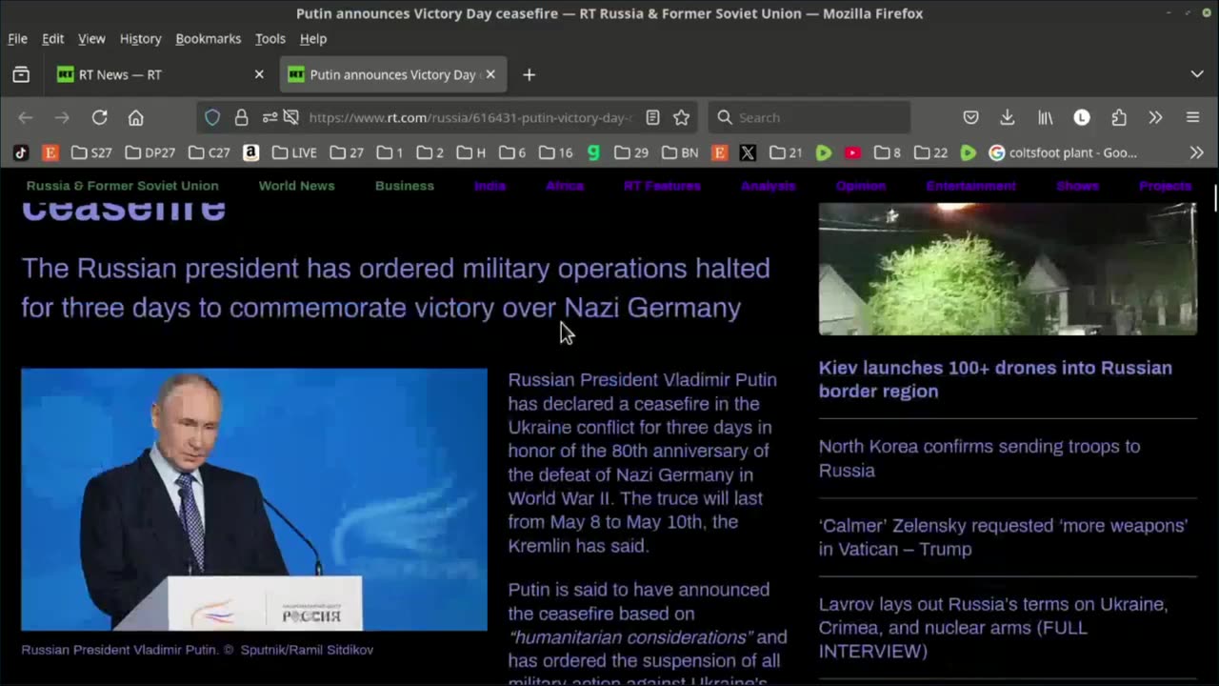Click the drone attack video thumbnail

point(1008,268)
